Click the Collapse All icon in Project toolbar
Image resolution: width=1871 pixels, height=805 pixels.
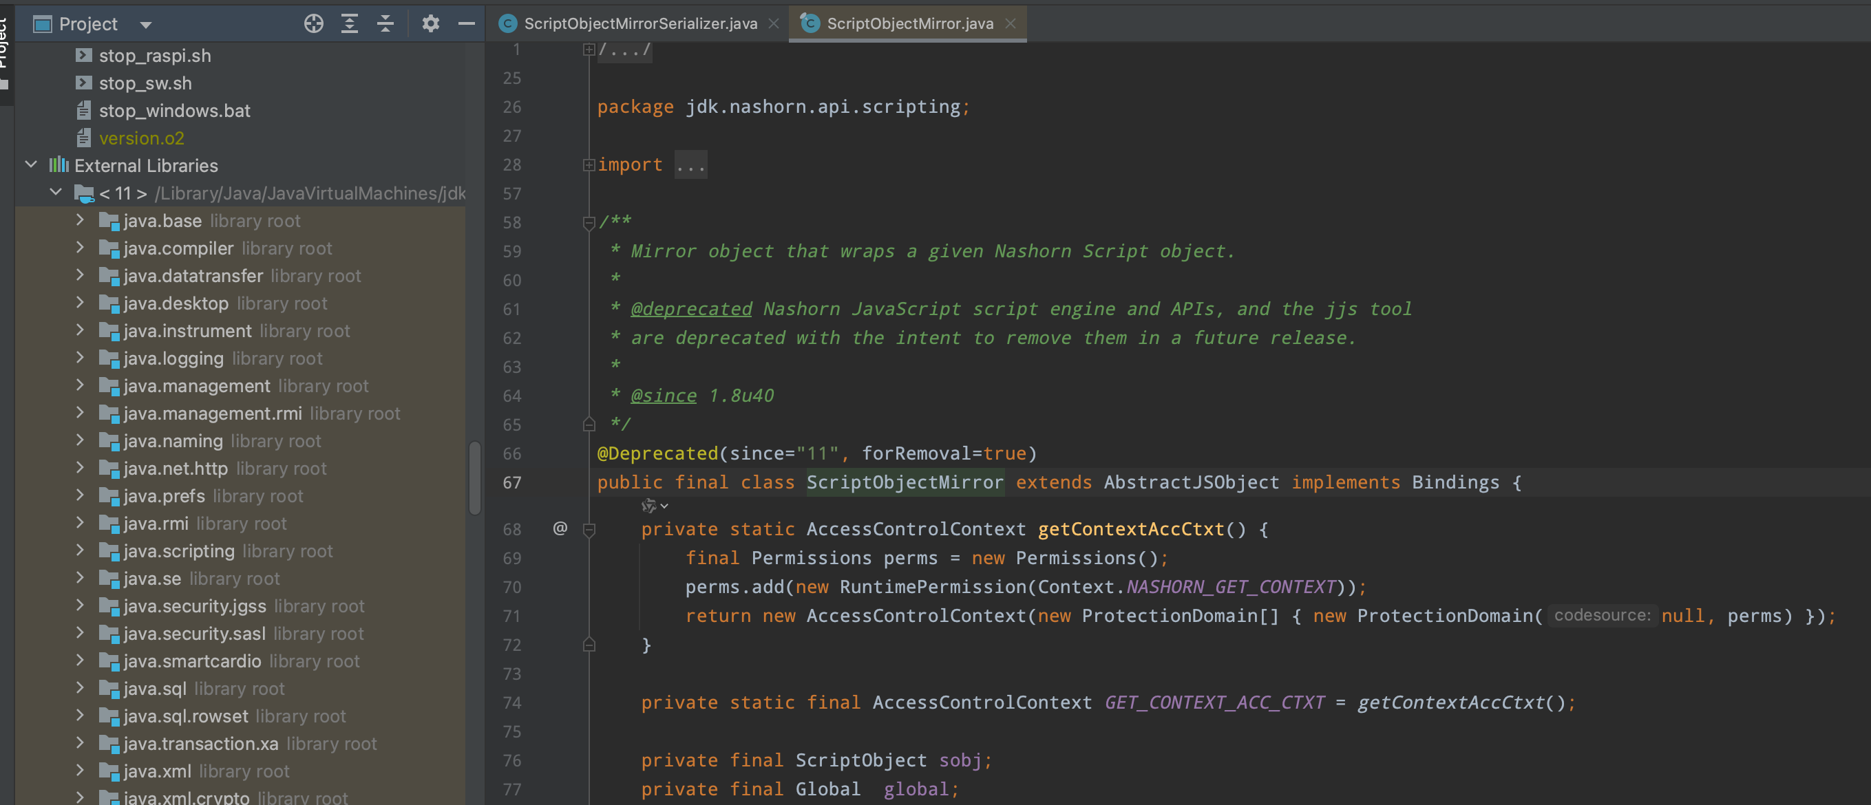(385, 24)
